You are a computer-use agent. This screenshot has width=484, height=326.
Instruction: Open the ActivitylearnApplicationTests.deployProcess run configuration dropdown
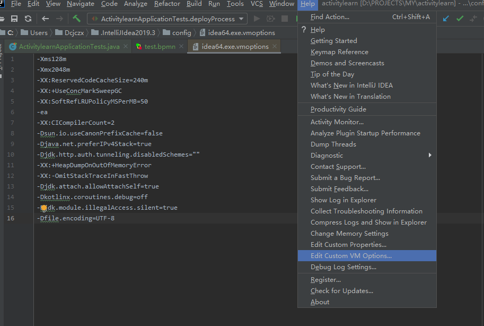click(168, 19)
